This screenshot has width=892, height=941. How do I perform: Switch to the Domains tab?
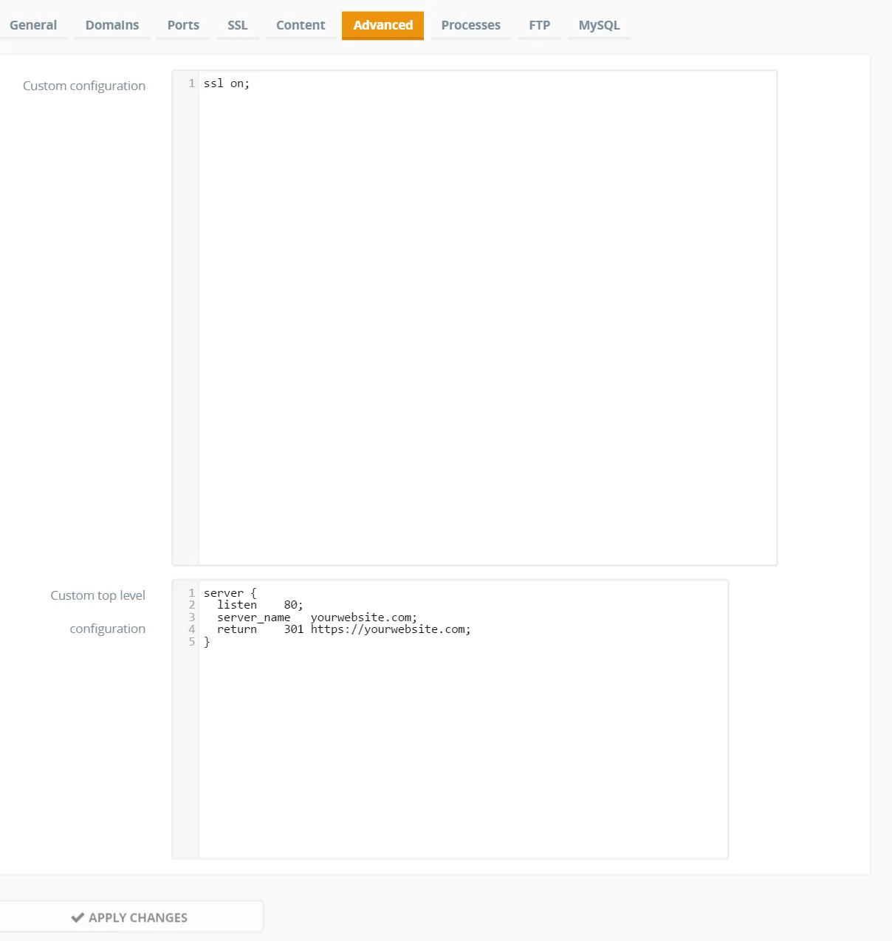[112, 25]
